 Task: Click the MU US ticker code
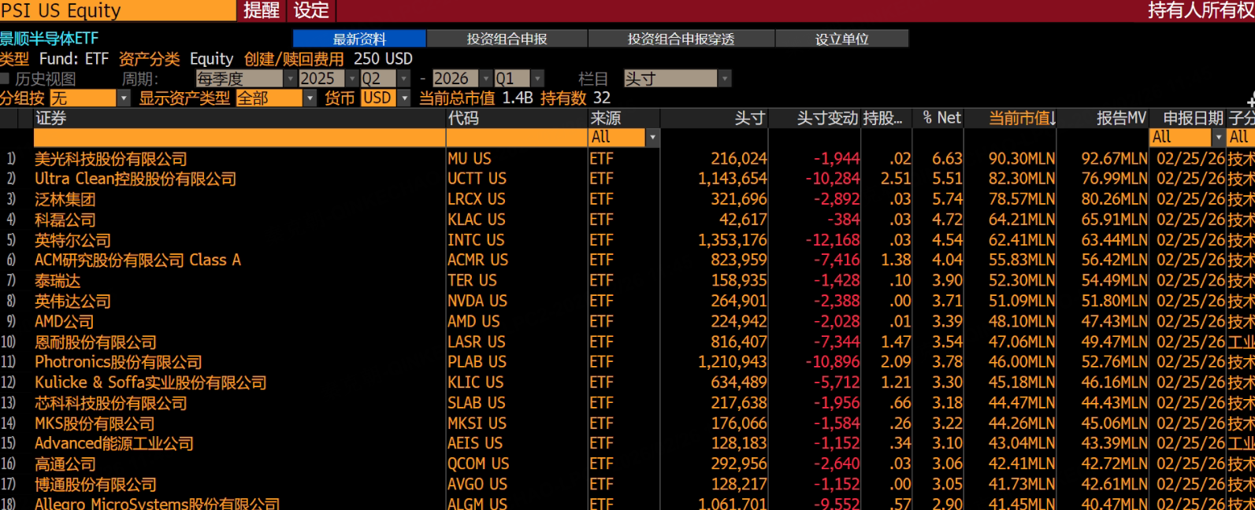coord(470,159)
